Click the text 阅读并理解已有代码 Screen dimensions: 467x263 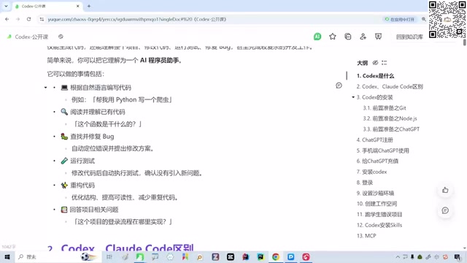98,112
